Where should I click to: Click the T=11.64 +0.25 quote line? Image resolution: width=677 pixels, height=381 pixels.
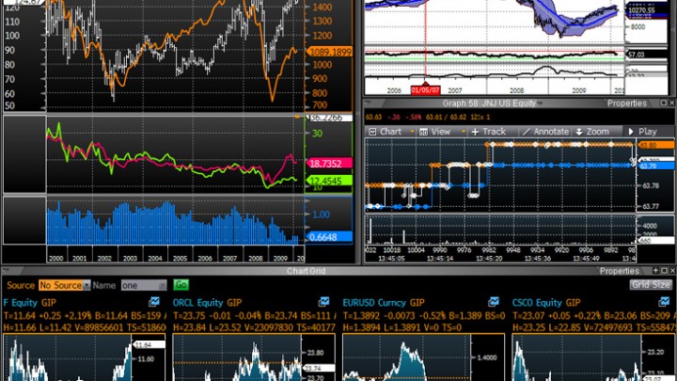coord(85,316)
